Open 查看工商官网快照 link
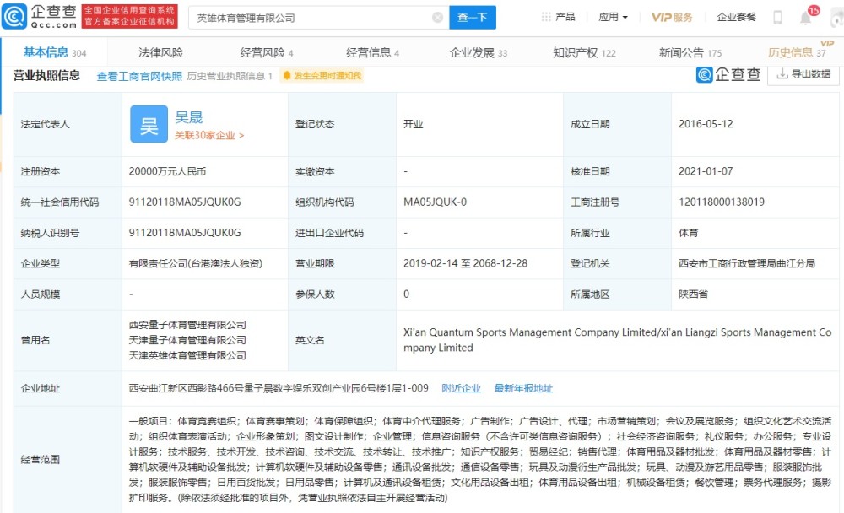The height and width of the screenshot is (513, 844). (139, 77)
